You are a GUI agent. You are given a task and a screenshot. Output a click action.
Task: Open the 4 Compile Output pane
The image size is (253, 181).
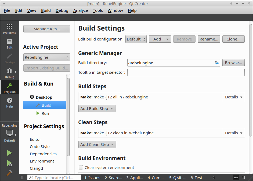tap(156, 178)
